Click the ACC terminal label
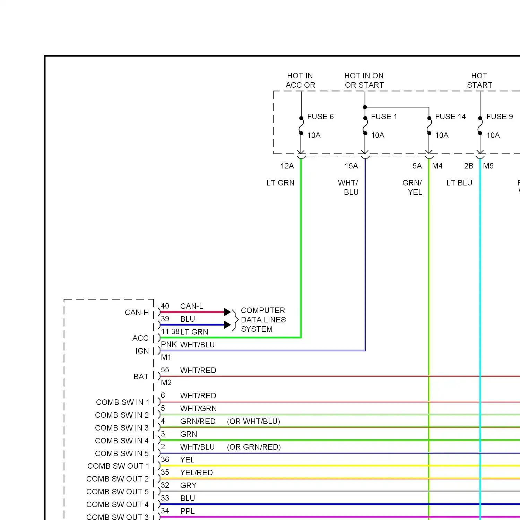This screenshot has width=520, height=520. 140,338
